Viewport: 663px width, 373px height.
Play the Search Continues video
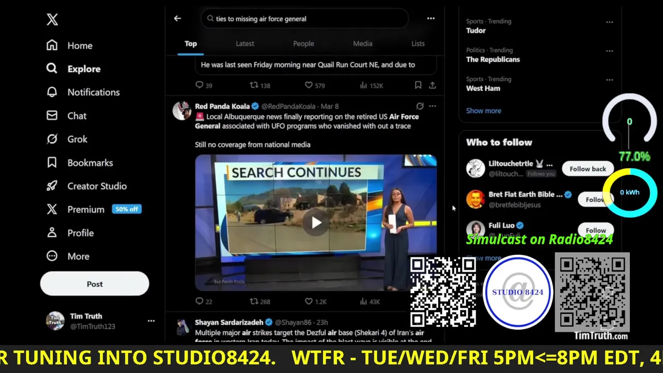point(316,223)
